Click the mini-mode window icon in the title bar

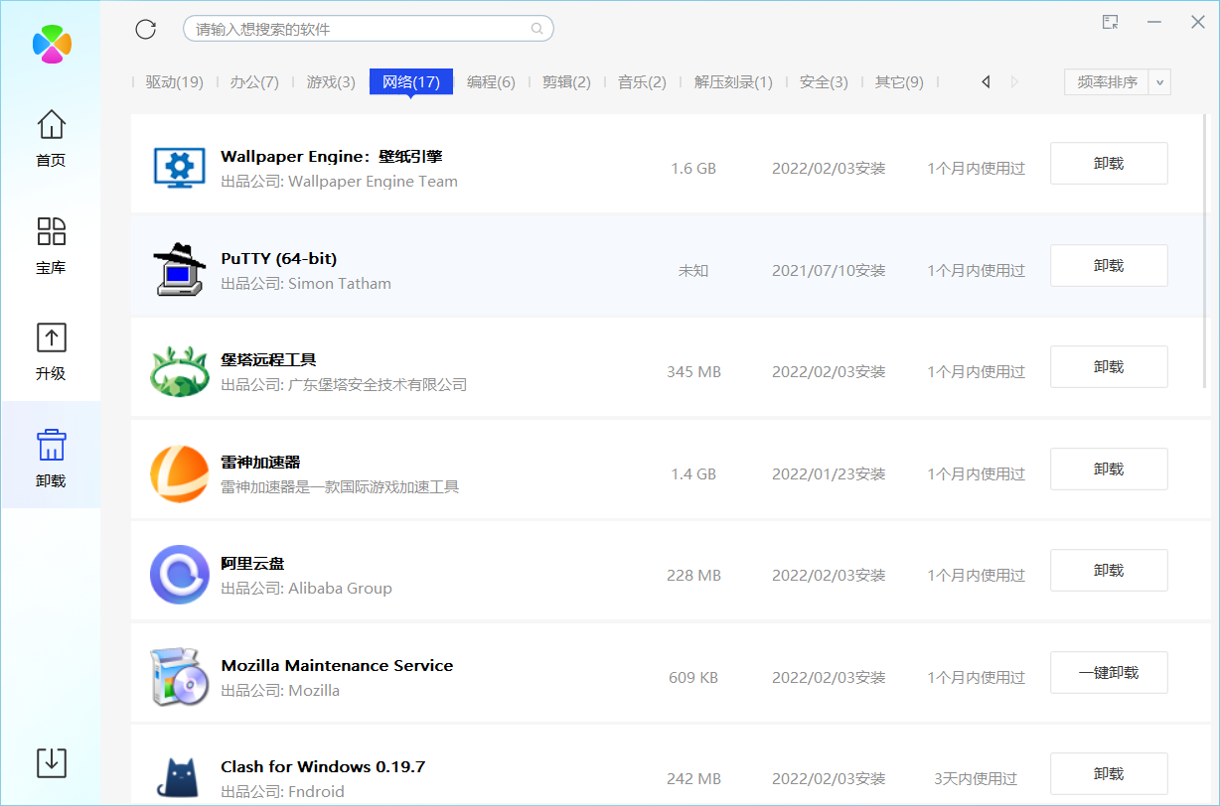pos(1111,22)
